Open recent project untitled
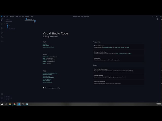 point(45,60)
